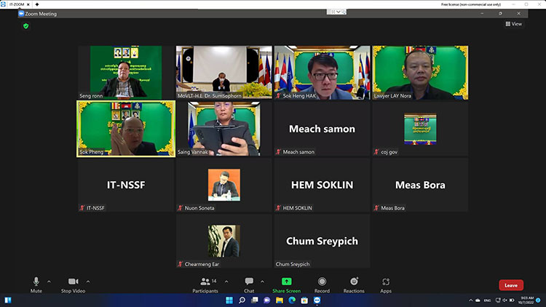The height and width of the screenshot is (307, 546).
Task: Click the red Leave button
Action: (510, 285)
